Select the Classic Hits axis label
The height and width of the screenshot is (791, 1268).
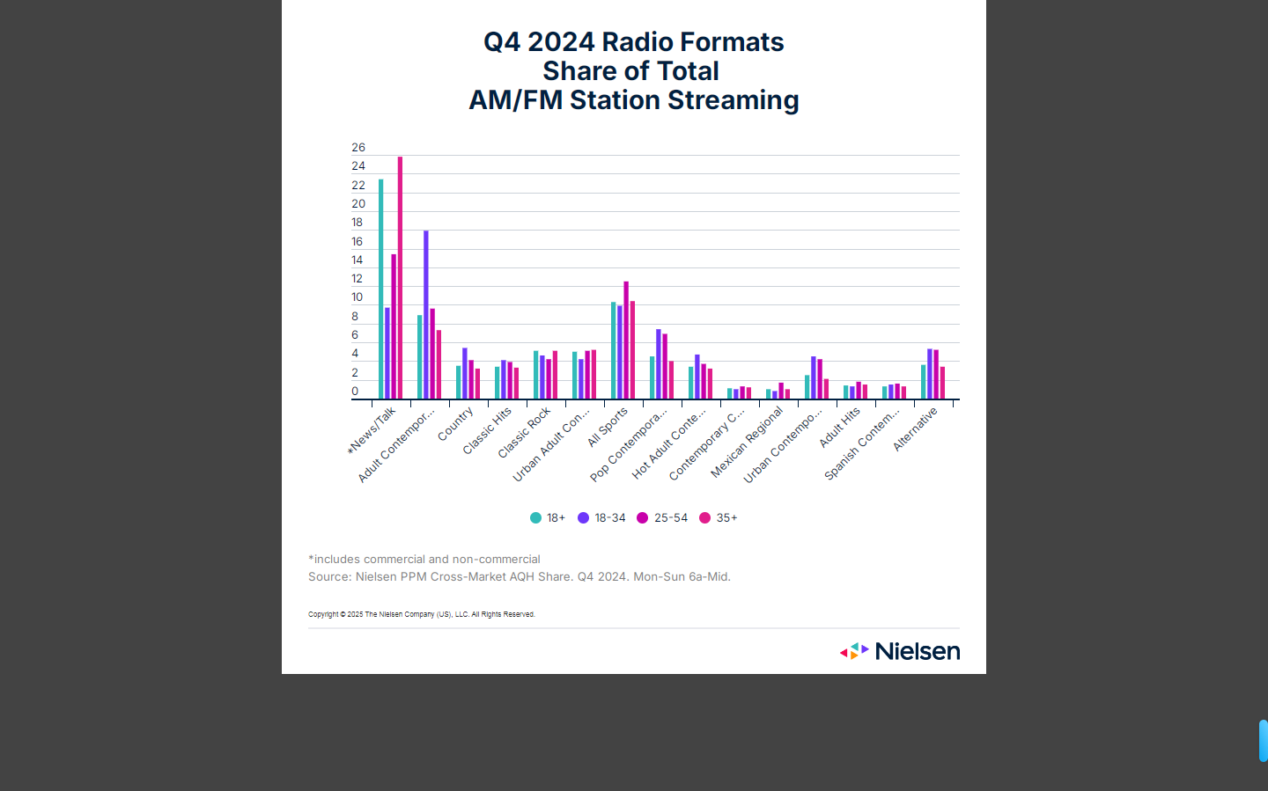[487, 431]
